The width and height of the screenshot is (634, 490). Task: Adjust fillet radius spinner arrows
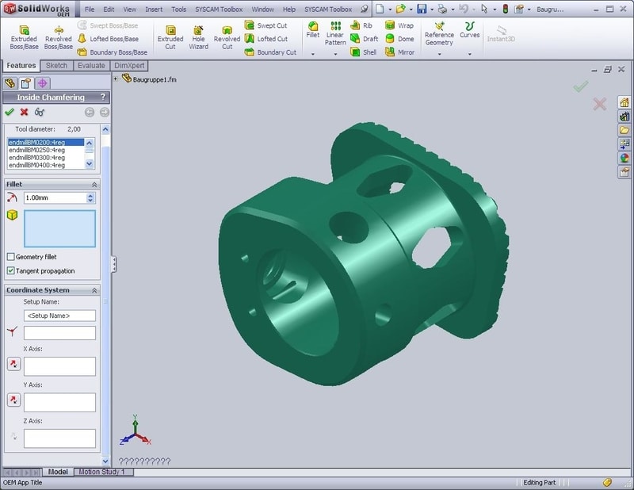pyautogui.click(x=90, y=198)
